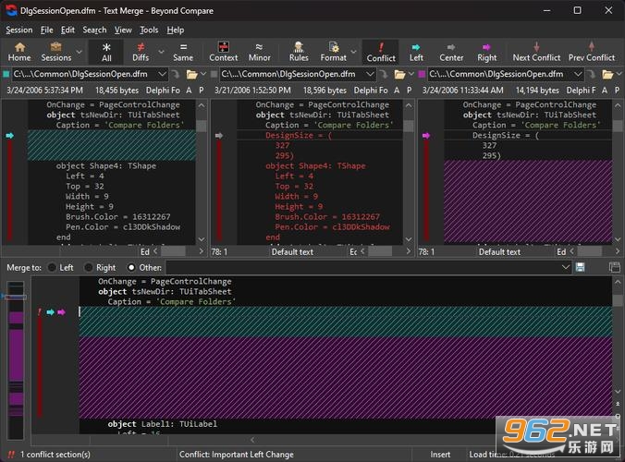Take the Right side using the magenta arrow
The height and width of the screenshot is (462, 625).
click(486, 47)
